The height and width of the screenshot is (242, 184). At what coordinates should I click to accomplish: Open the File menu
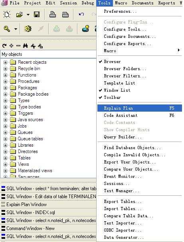[14, 3]
